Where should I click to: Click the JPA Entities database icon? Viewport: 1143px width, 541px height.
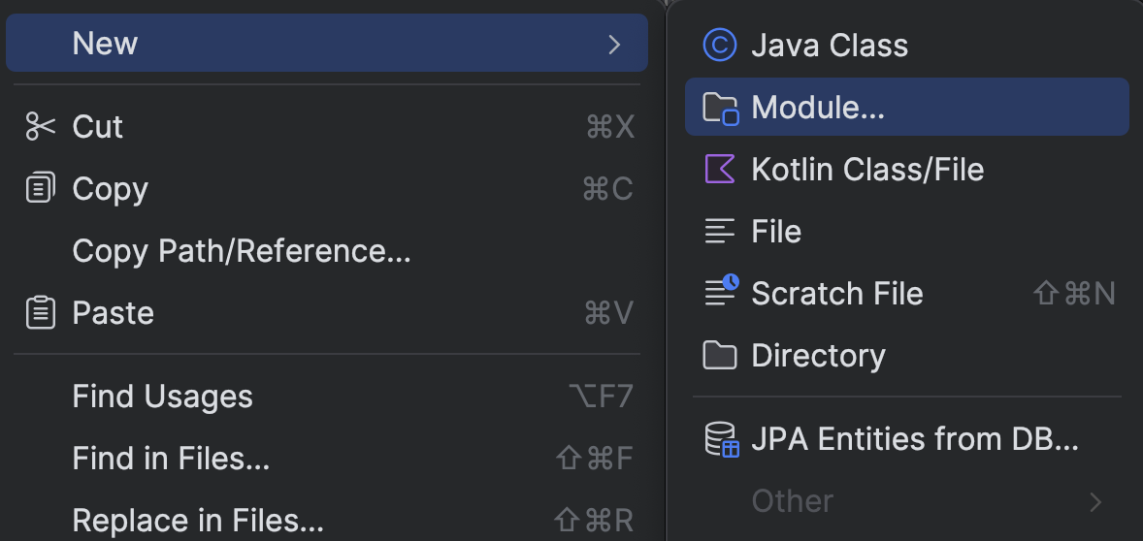pos(721,439)
